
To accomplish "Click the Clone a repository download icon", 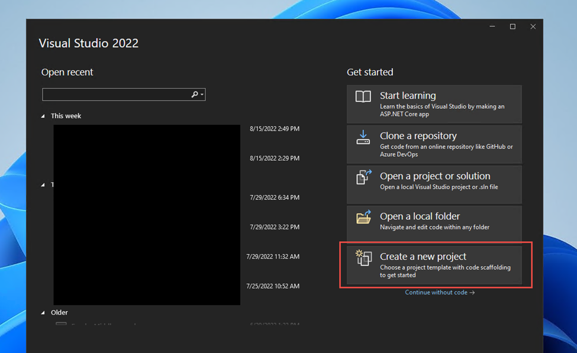I will click(x=363, y=137).
